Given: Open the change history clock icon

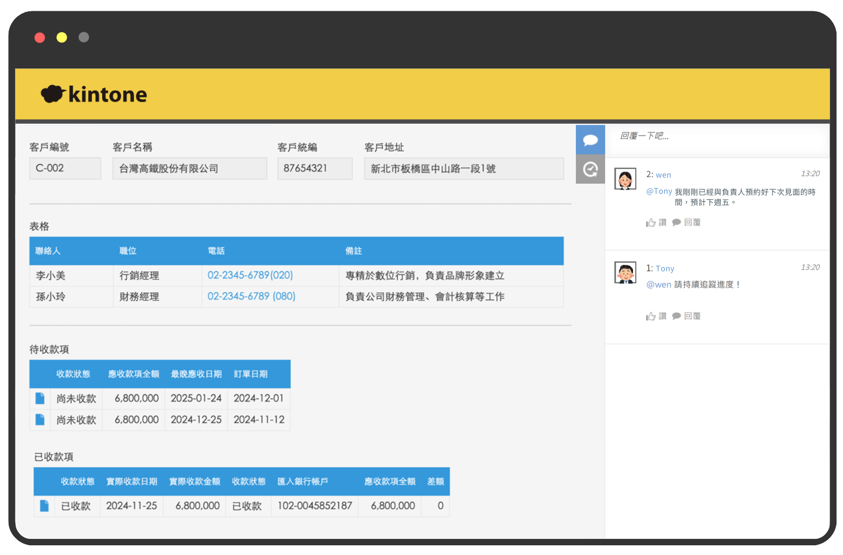Looking at the screenshot, I should [590, 169].
